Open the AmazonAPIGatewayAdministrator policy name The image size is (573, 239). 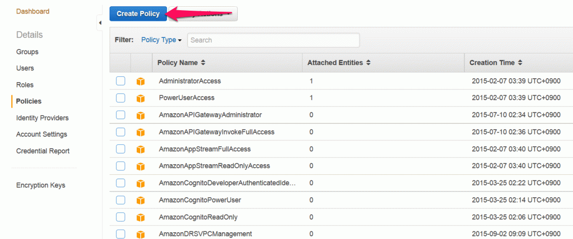pos(210,115)
